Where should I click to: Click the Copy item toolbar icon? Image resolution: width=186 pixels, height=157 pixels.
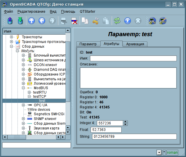pos(85,21)
